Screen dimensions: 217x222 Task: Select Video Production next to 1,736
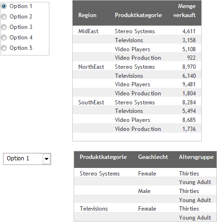tap(138, 129)
